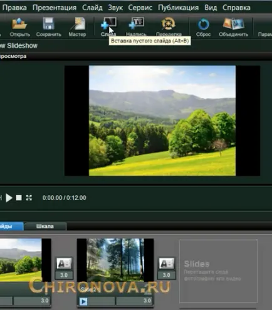This screenshot has height=310, width=272.
Task: Add a caption with Надпись icon
Action: pos(136,24)
